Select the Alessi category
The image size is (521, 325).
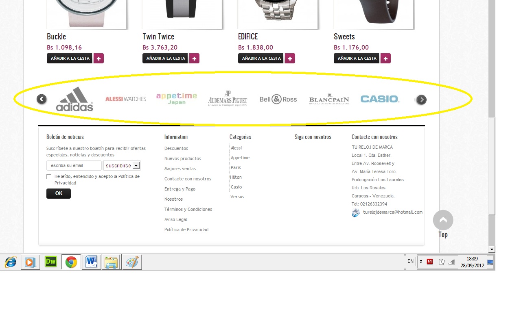coord(236,148)
